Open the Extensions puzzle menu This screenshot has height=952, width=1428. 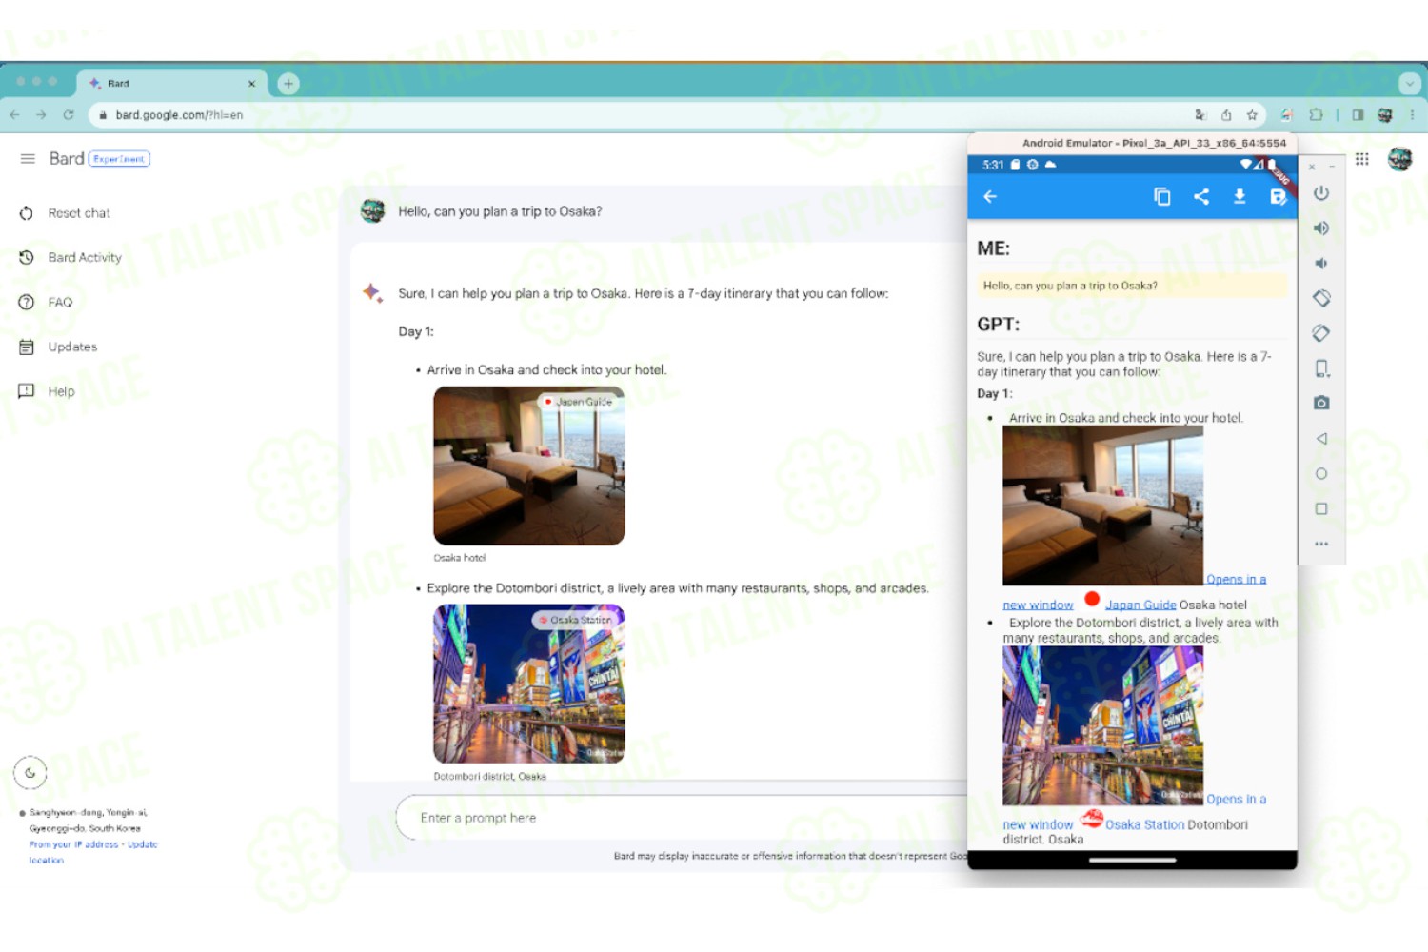click(1317, 115)
